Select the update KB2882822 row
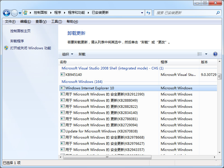This screenshot has width=224, height=168. [x=138, y=107]
